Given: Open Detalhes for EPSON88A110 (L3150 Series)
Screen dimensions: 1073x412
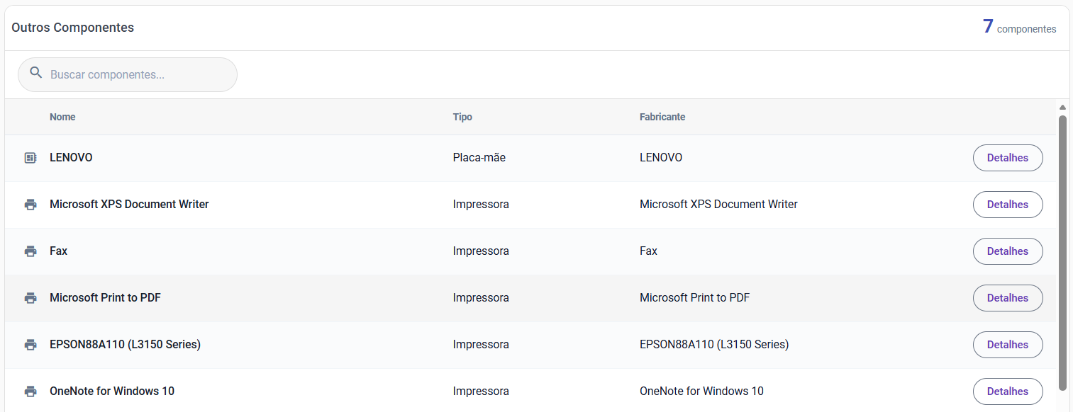Looking at the screenshot, I should click(x=1008, y=345).
